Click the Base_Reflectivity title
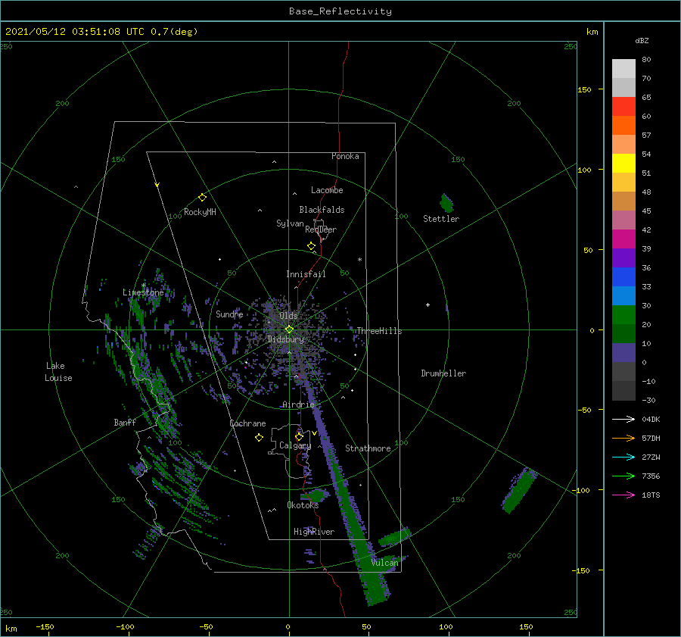The width and height of the screenshot is (681, 637). pos(340,11)
